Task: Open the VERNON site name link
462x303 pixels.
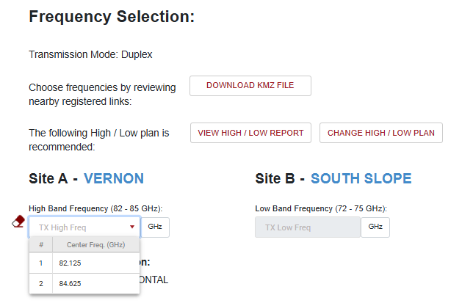Action: (114, 178)
